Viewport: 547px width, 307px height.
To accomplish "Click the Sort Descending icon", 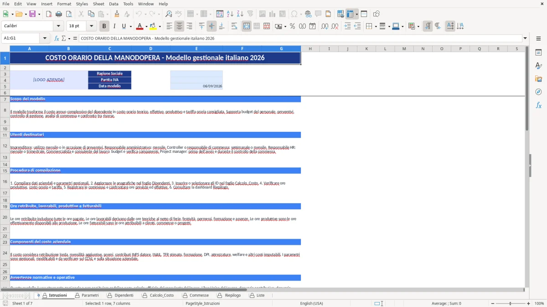I will pyautogui.click(x=240, y=14).
